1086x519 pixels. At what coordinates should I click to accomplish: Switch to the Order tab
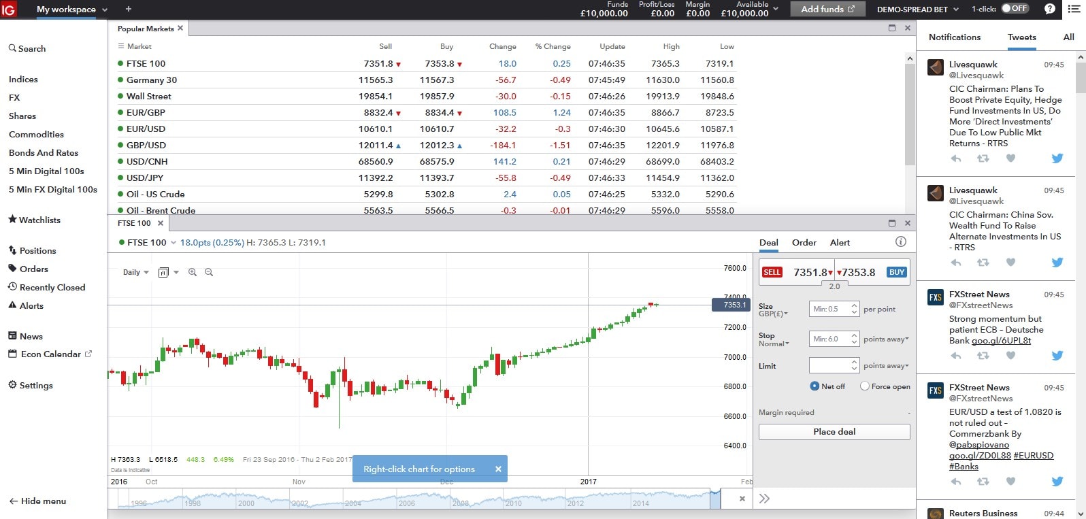(x=804, y=242)
